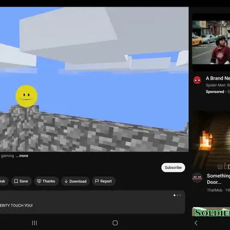Open 'Something Door...' video title

pos(219,179)
